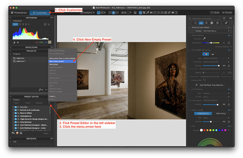Switch to the Customize tab

point(40,13)
